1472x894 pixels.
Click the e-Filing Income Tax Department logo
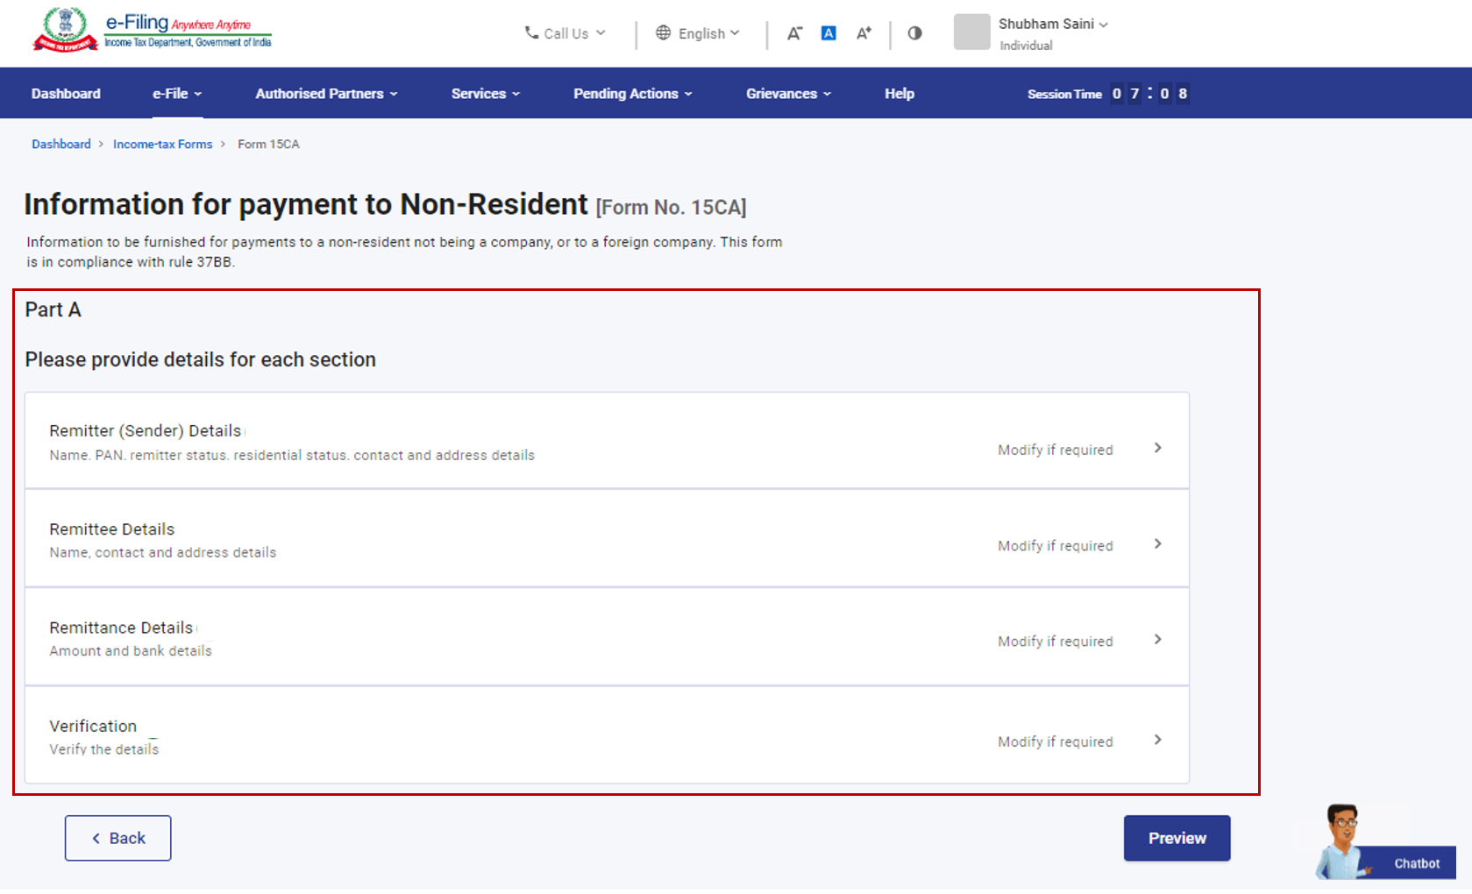152,31
